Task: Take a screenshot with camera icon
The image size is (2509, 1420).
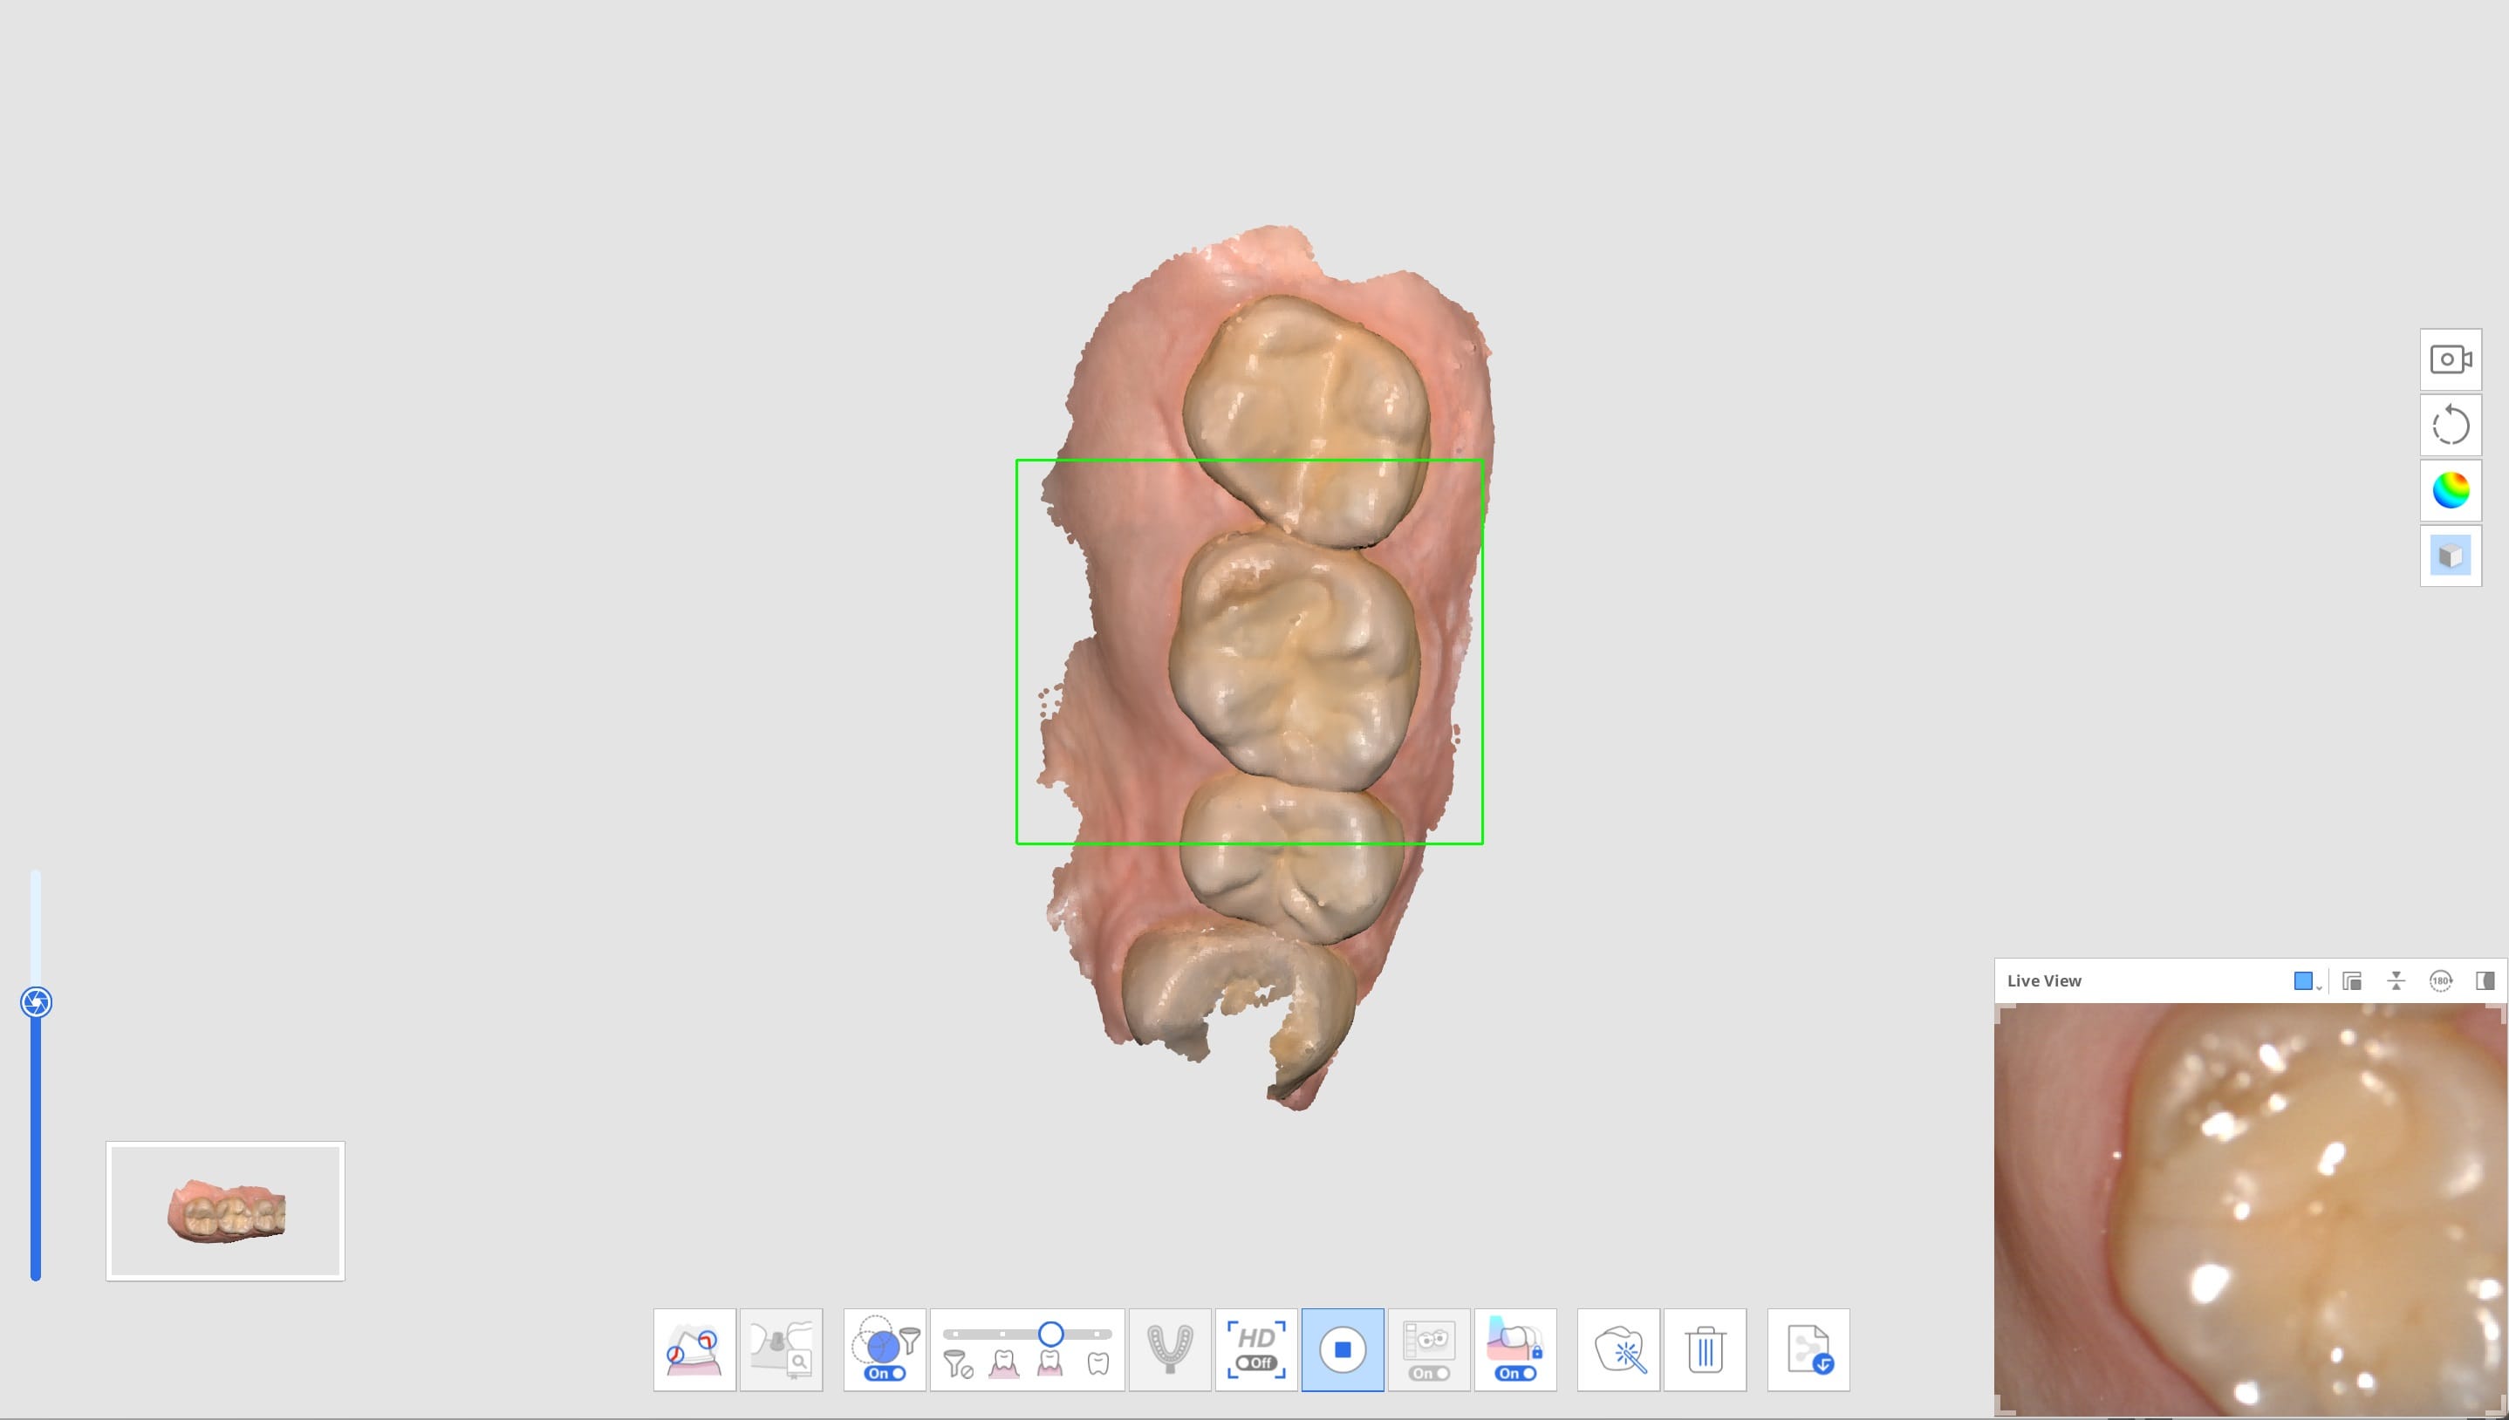Action: (2451, 358)
